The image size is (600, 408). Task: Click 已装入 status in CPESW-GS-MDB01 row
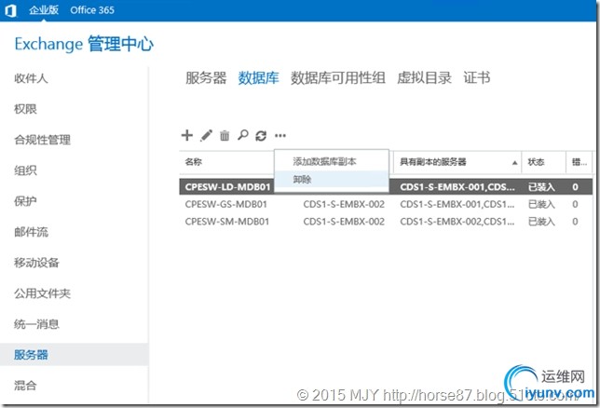tap(541, 204)
